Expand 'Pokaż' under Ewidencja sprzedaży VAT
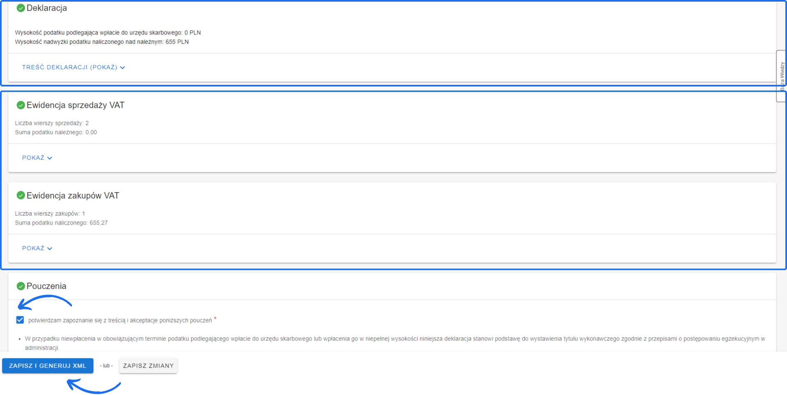 click(37, 158)
